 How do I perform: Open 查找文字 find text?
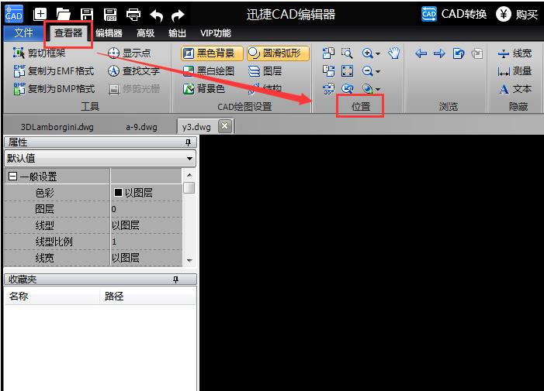pos(133,71)
